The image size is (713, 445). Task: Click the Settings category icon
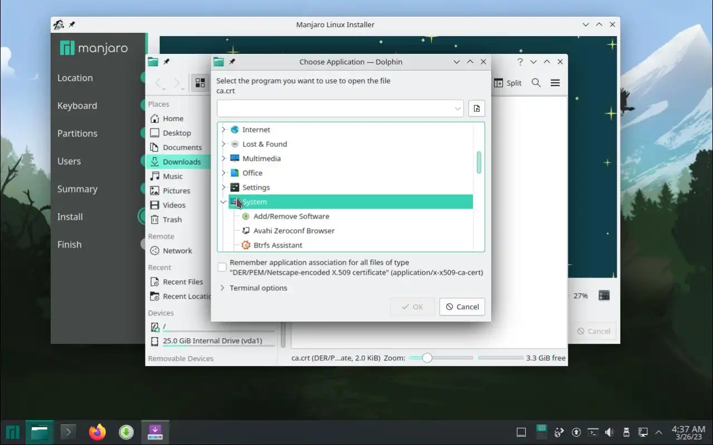(x=235, y=187)
